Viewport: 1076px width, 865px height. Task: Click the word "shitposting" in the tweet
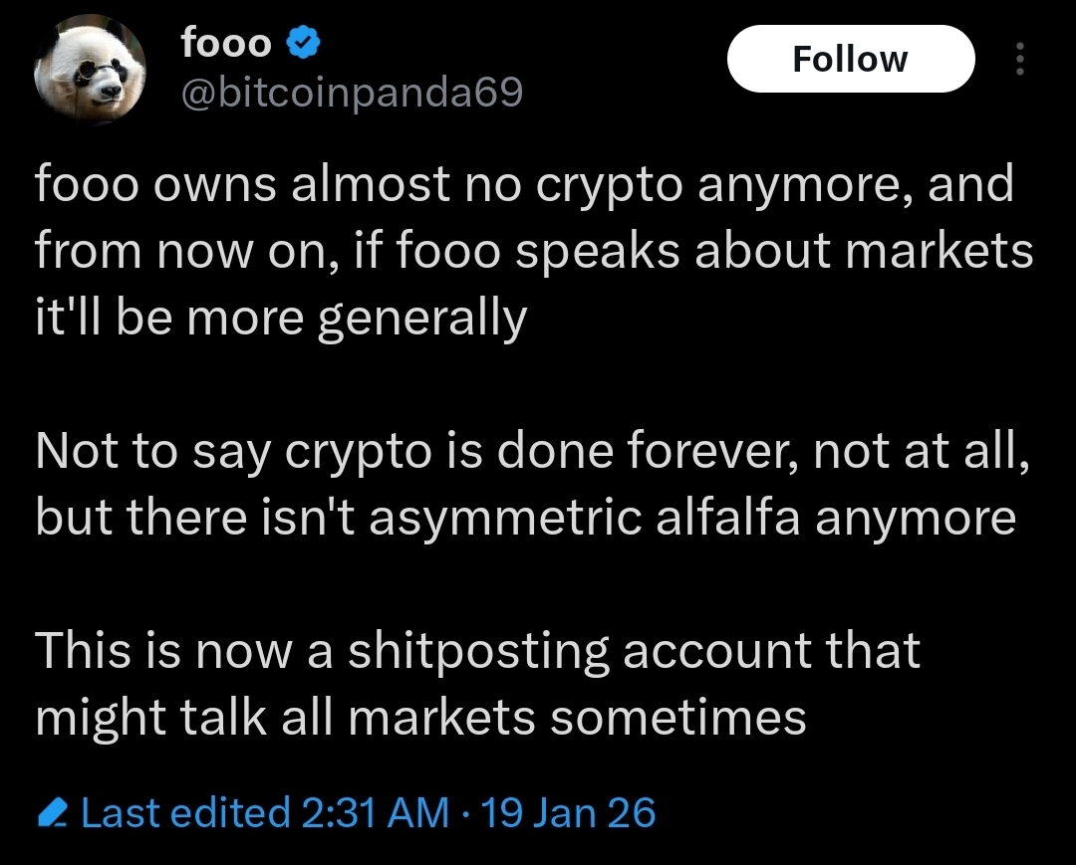[x=479, y=652]
